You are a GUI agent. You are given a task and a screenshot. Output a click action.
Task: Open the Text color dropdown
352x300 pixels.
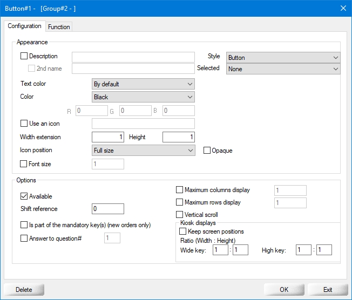143,84
